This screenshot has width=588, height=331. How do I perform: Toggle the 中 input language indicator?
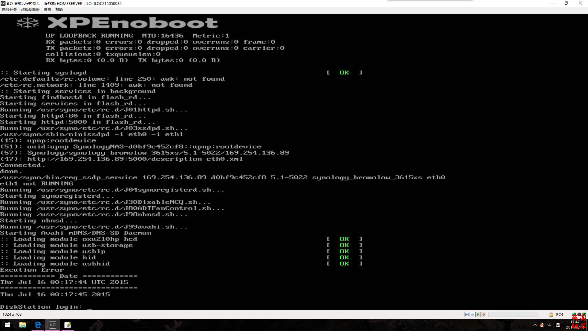(x=549, y=325)
